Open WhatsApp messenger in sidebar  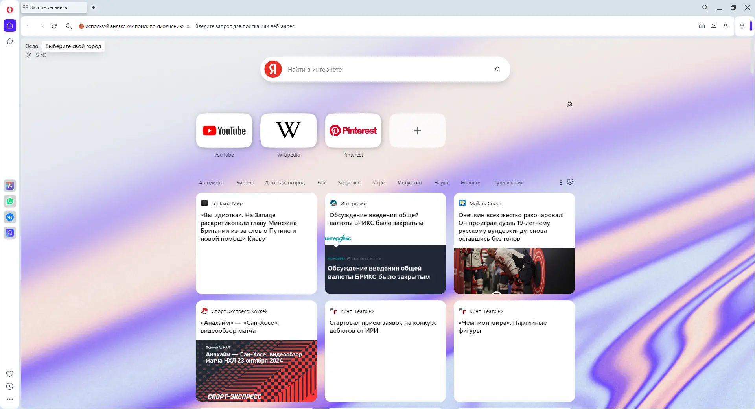point(10,201)
